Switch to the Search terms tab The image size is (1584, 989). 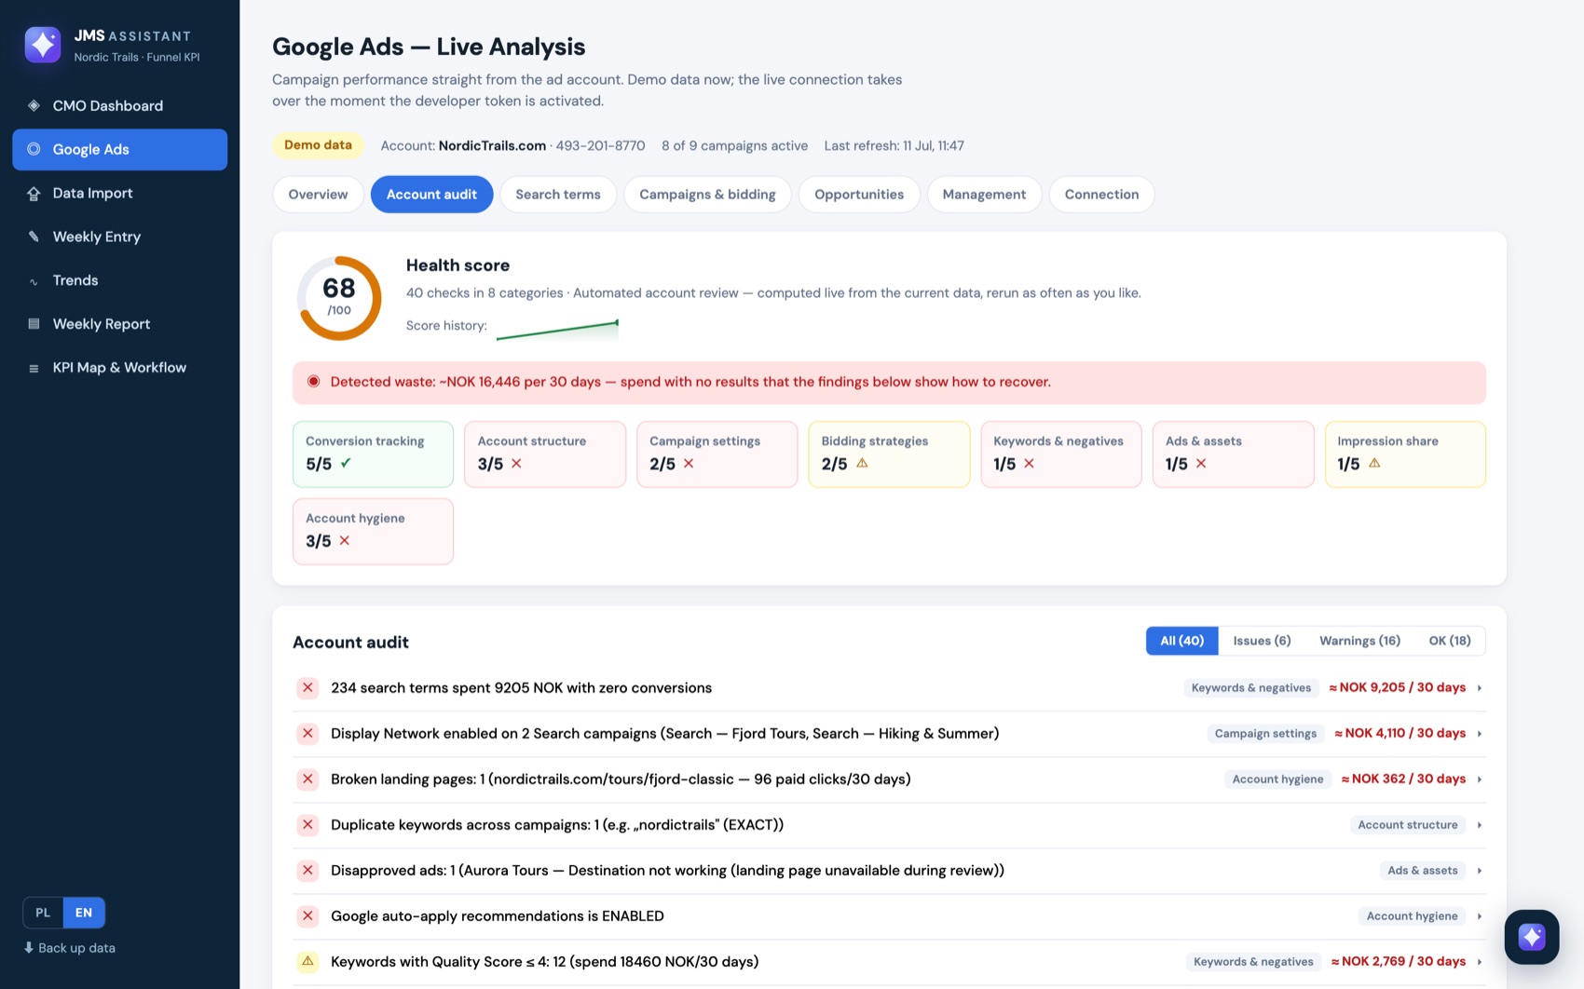point(558,195)
